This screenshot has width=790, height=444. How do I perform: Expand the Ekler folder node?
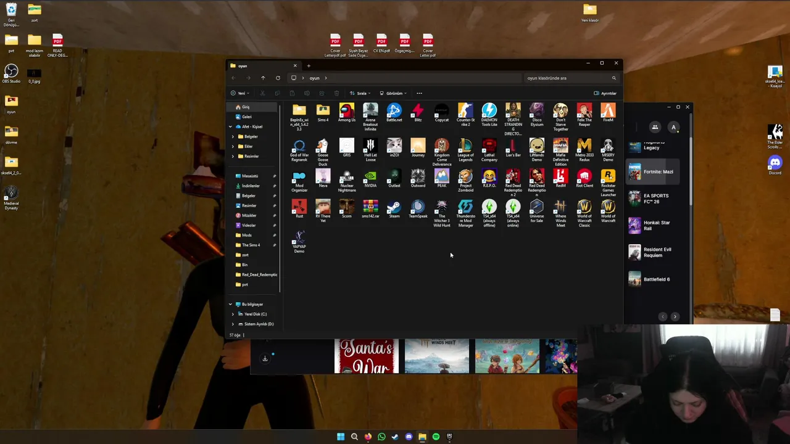[x=233, y=146]
